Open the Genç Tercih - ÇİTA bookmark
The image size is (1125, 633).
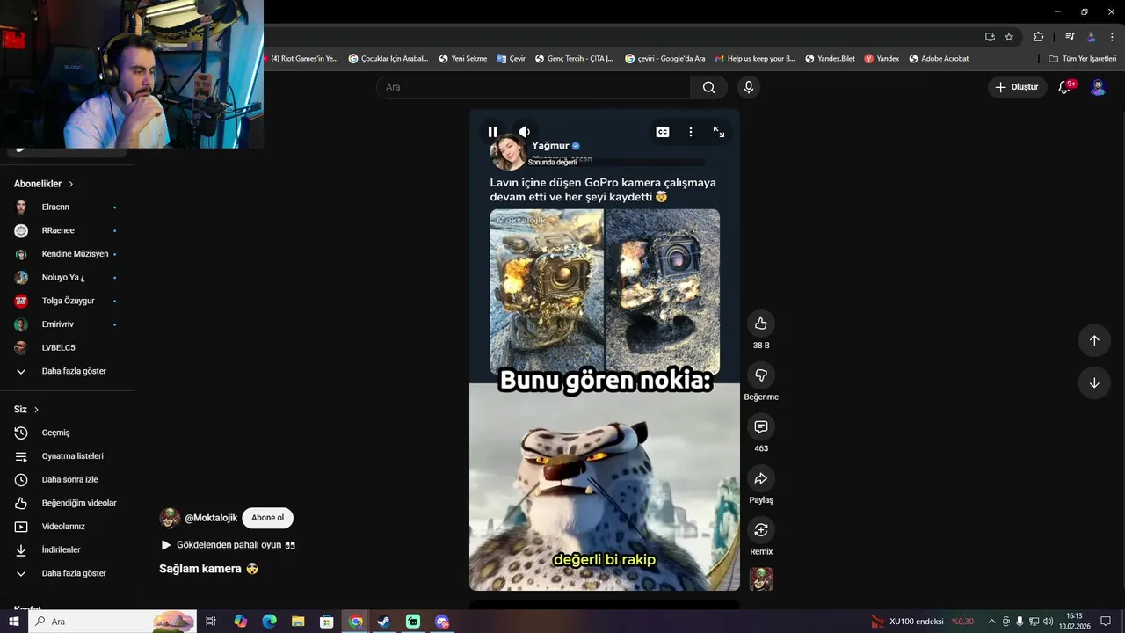click(x=574, y=59)
